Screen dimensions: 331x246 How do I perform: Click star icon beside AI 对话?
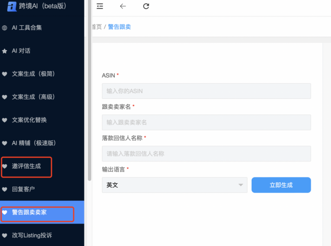pyautogui.click(x=5, y=51)
